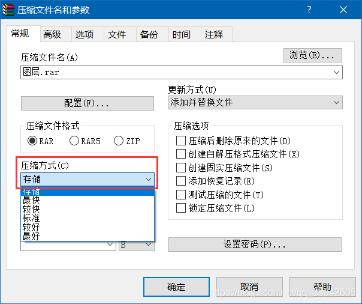Click the 设置密码(P)... button

point(255,245)
